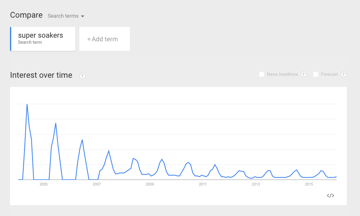Click the 2004 peak on the chart line
360x216 pixels.
coord(27,105)
